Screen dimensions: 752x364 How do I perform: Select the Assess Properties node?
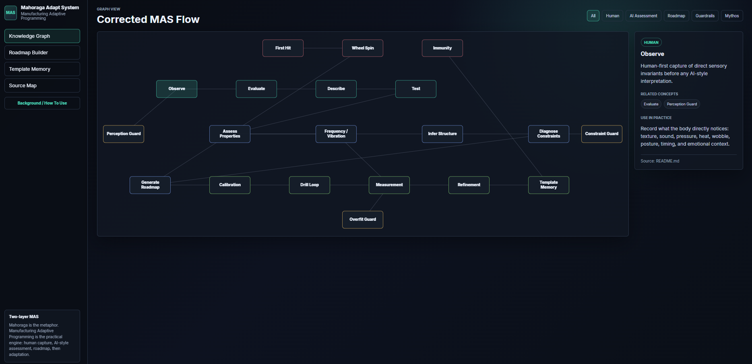(x=230, y=134)
